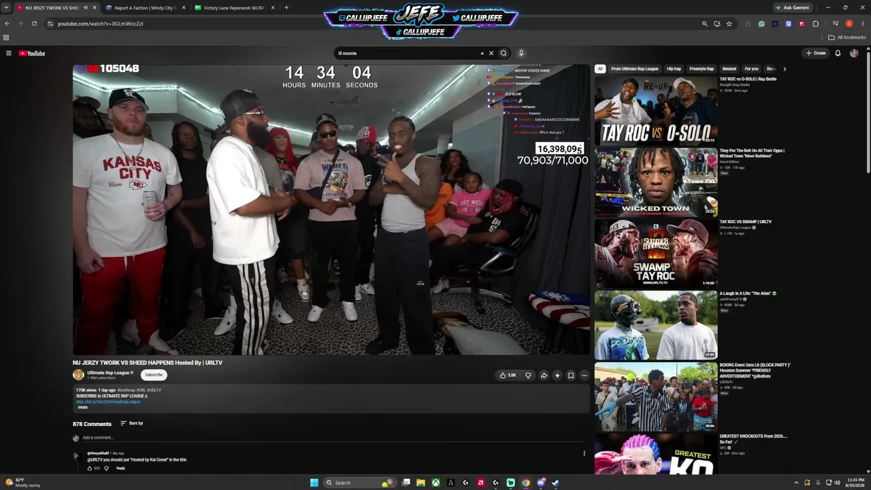
Task: Like the @Atreyu comment
Action: click(x=89, y=468)
